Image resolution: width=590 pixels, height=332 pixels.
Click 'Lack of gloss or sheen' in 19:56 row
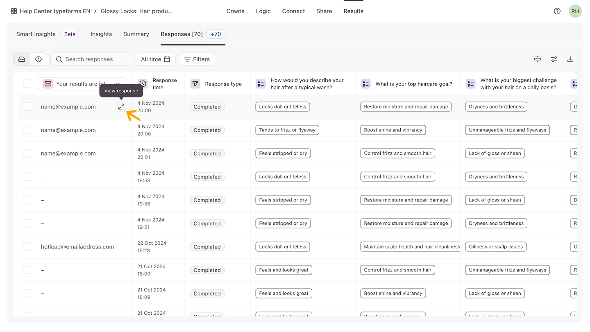click(495, 200)
